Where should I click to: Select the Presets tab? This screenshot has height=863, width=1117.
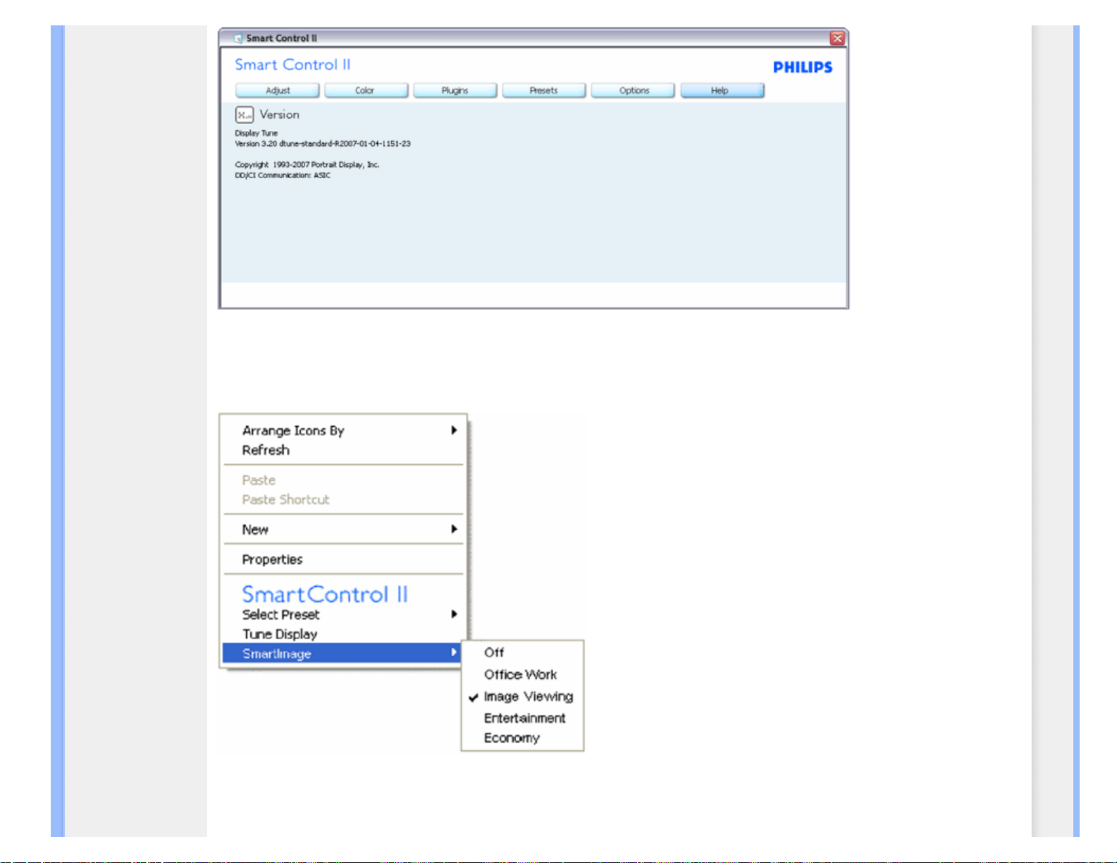click(x=543, y=90)
